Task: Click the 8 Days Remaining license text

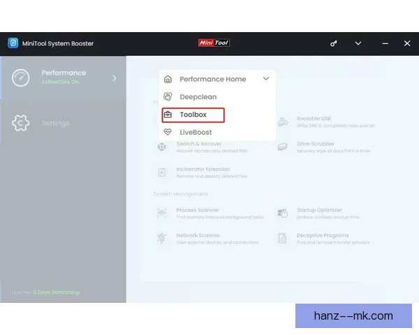Action: click(56, 292)
